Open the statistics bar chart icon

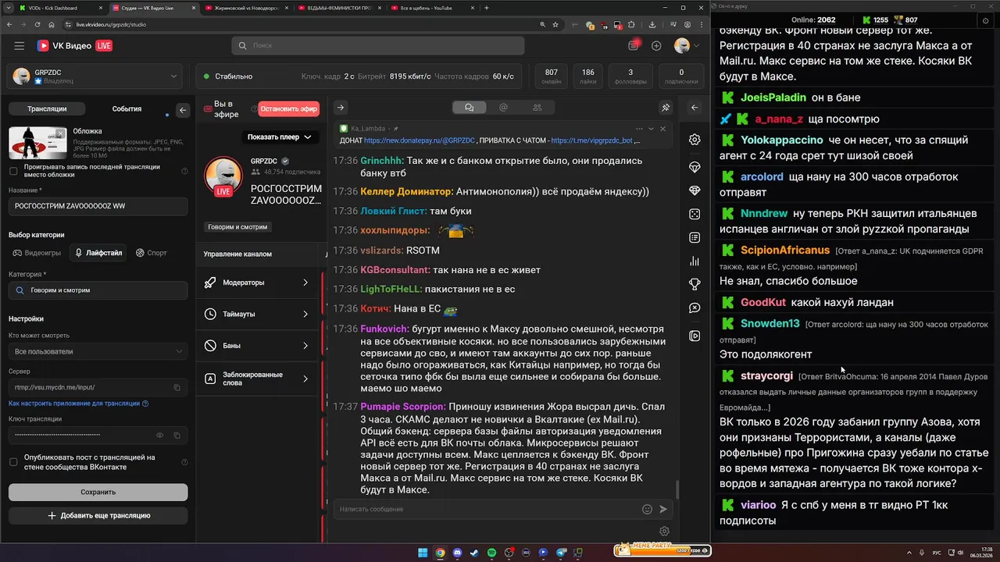coord(695,261)
